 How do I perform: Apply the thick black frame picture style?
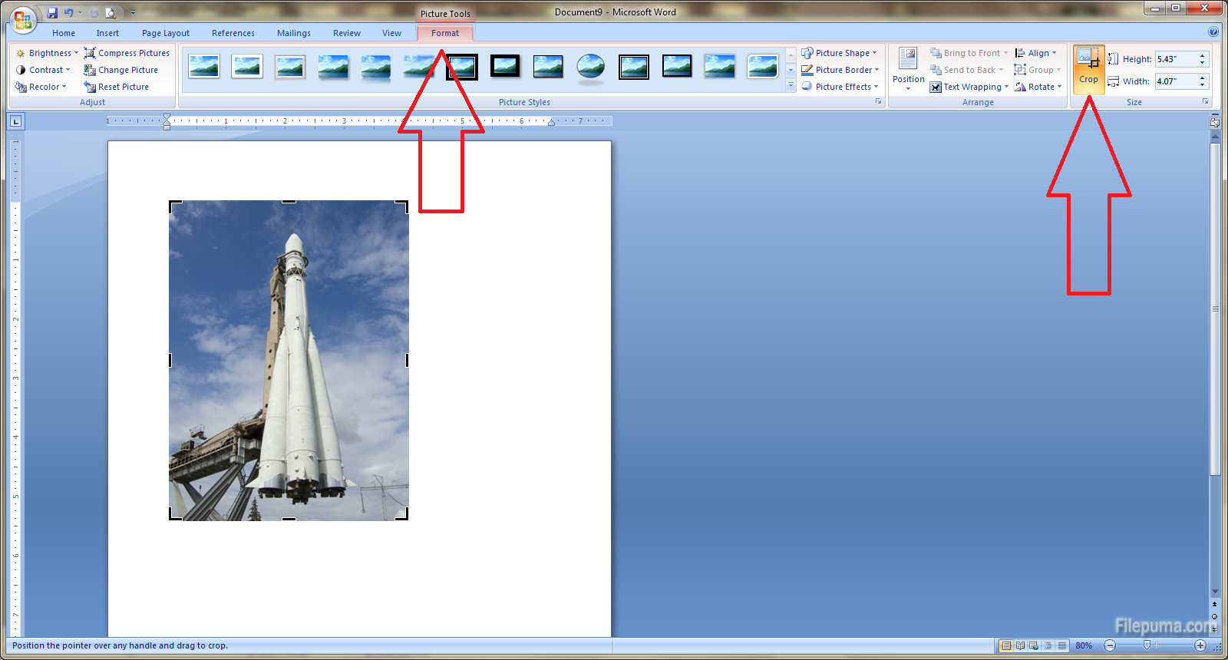[505, 66]
